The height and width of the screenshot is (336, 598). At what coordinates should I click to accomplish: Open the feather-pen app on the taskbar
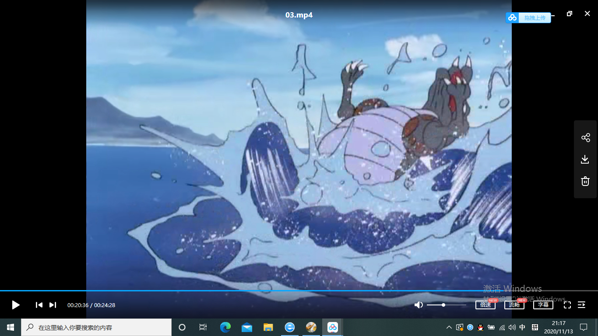[311, 327]
